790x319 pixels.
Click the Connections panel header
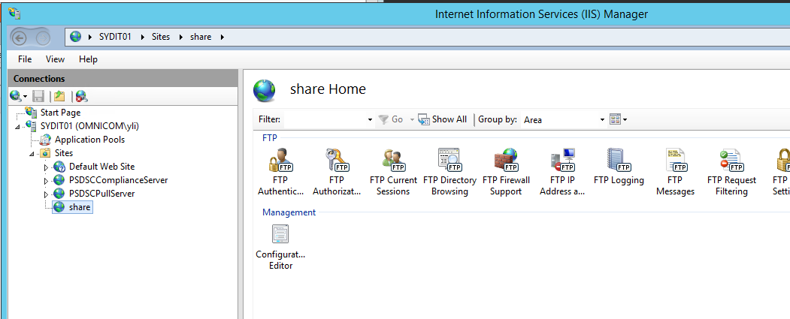tap(123, 79)
